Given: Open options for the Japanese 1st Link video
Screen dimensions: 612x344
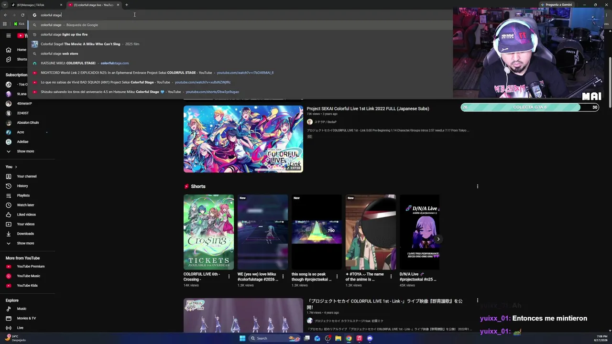Looking at the screenshot, I should tap(477, 301).
